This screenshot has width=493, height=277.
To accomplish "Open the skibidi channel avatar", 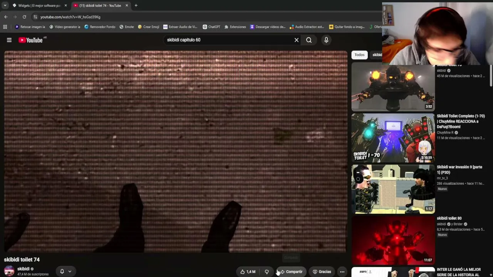I will pyautogui.click(x=9, y=271).
